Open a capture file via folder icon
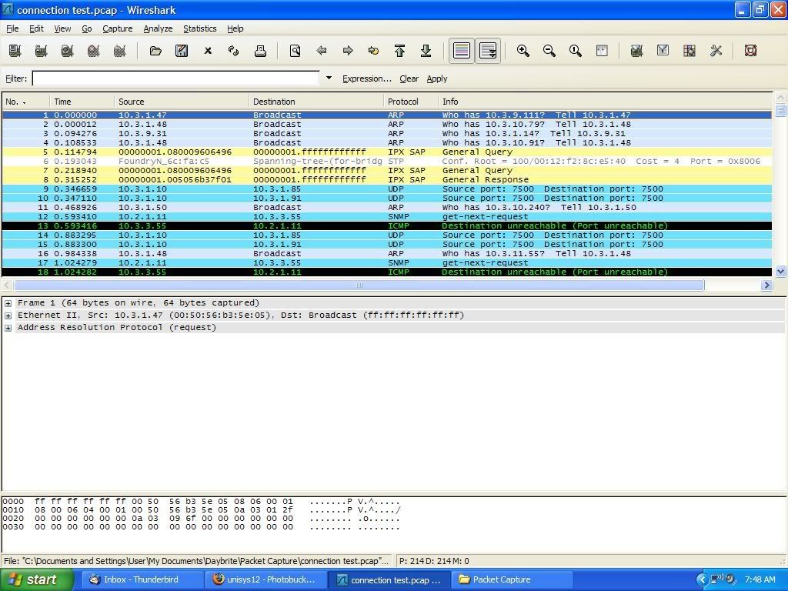Screen dimensions: 788x591 (x=155, y=51)
